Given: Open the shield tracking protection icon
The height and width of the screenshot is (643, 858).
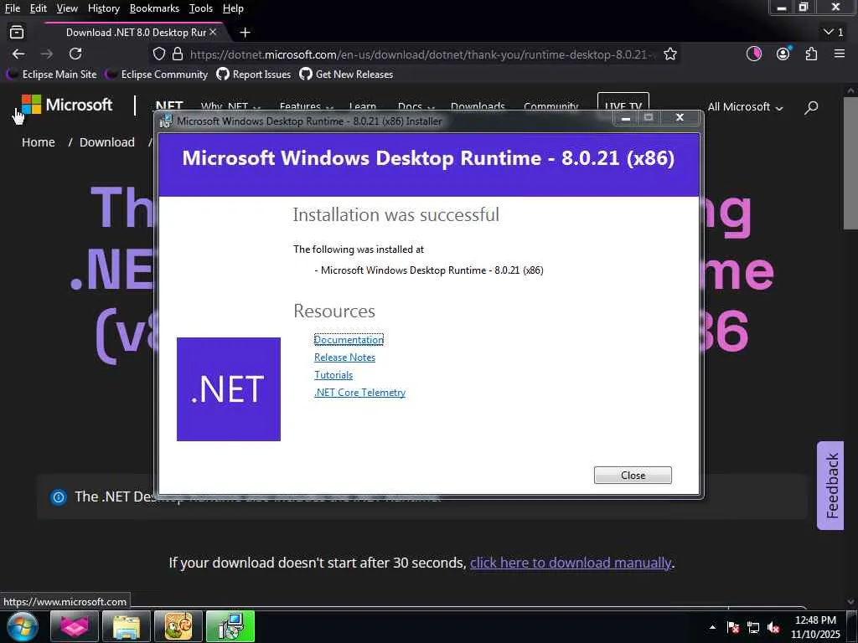Looking at the screenshot, I should [x=158, y=54].
